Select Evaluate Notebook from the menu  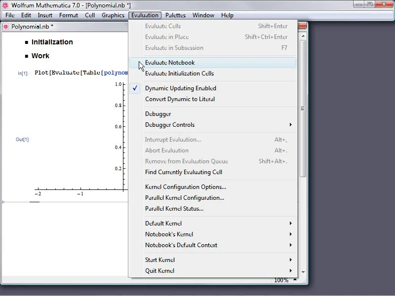point(170,63)
